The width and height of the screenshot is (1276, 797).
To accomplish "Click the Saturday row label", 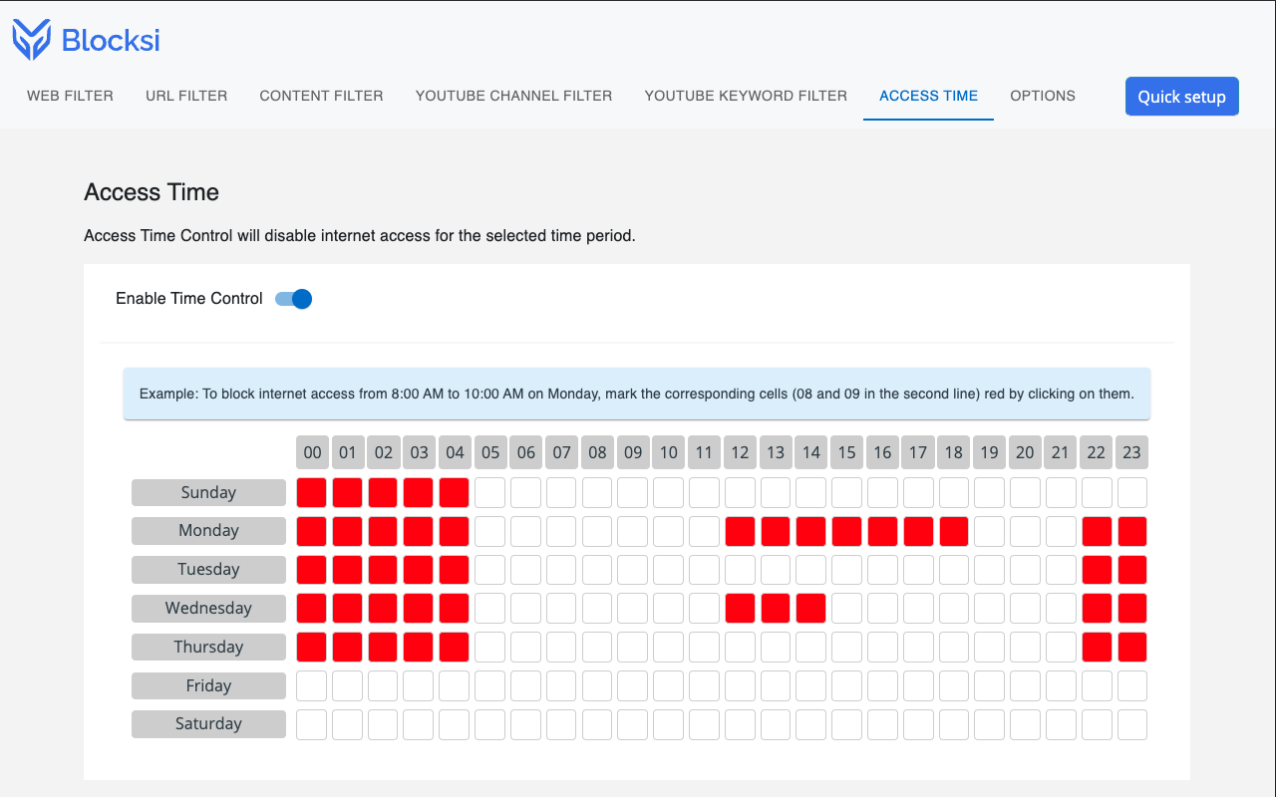I will (x=208, y=724).
